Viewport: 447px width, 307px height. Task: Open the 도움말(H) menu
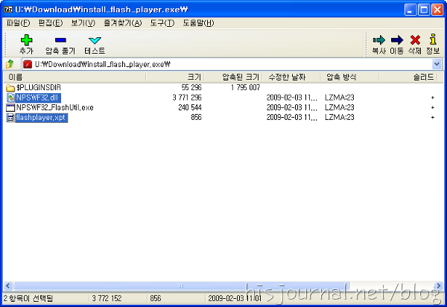point(198,23)
